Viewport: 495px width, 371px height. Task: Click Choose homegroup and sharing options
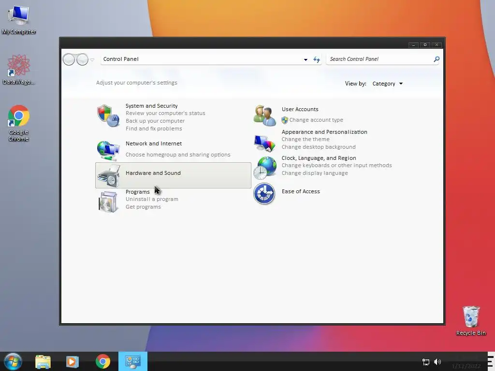(x=178, y=155)
